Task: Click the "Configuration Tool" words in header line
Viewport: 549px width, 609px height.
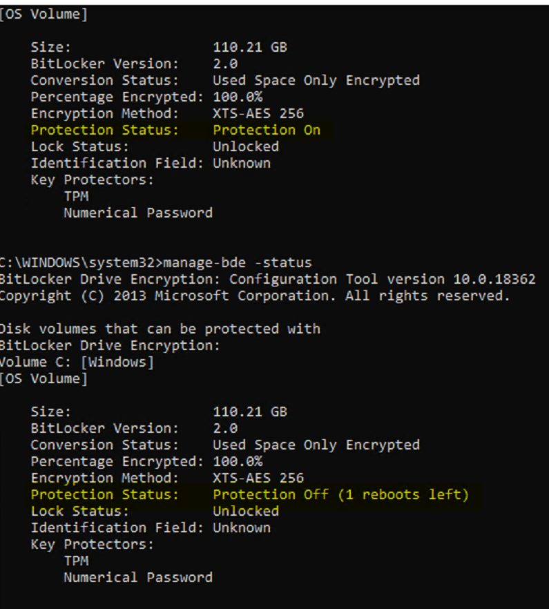Action: click(304, 279)
